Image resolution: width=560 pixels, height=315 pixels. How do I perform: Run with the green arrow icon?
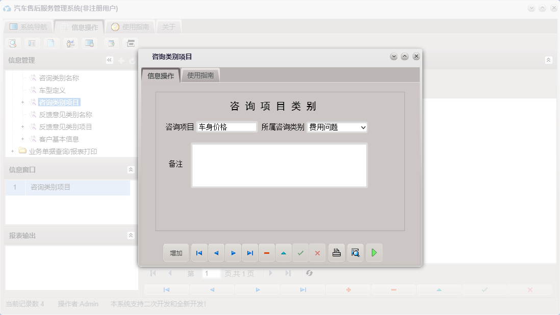click(x=374, y=252)
